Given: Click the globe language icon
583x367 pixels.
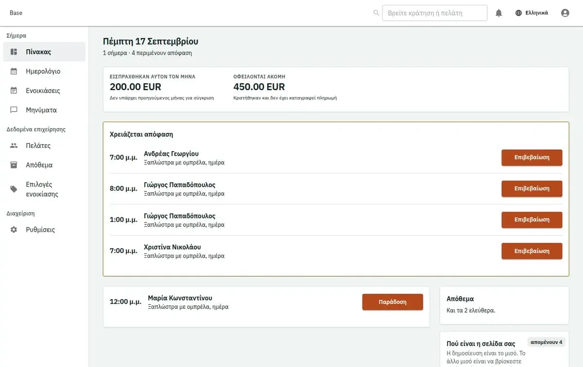Looking at the screenshot, I should coord(519,13).
